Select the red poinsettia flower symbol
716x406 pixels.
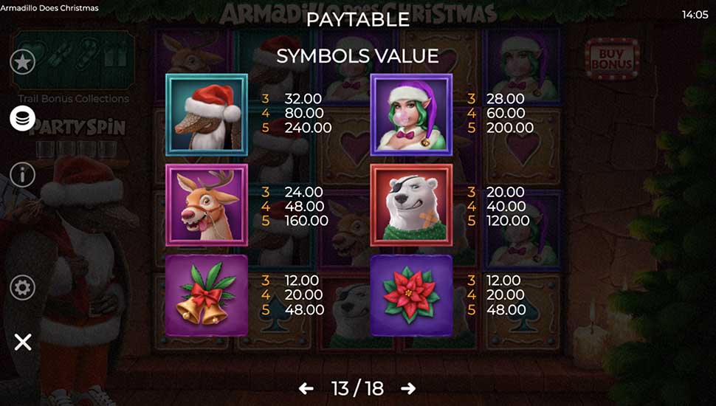[x=411, y=295]
